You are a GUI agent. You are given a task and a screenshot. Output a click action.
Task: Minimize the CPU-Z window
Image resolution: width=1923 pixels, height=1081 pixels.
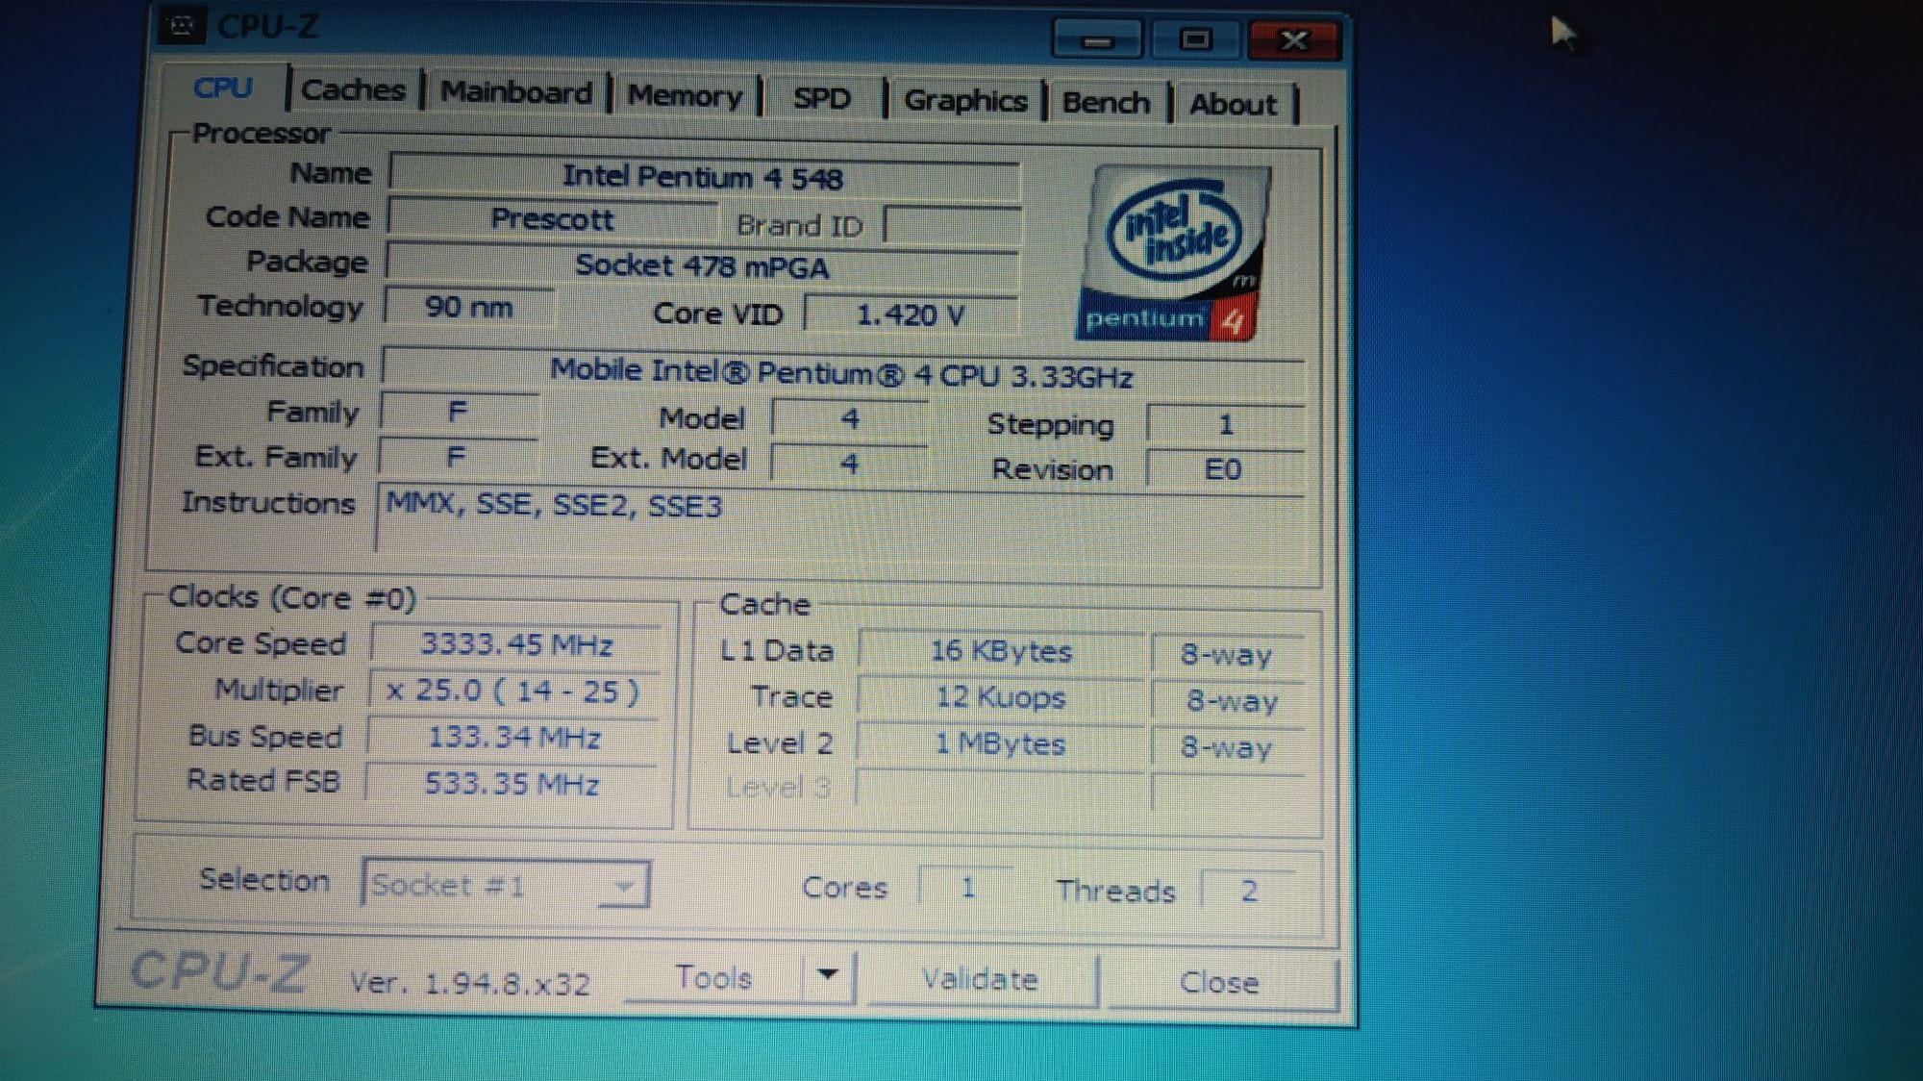point(1097,39)
